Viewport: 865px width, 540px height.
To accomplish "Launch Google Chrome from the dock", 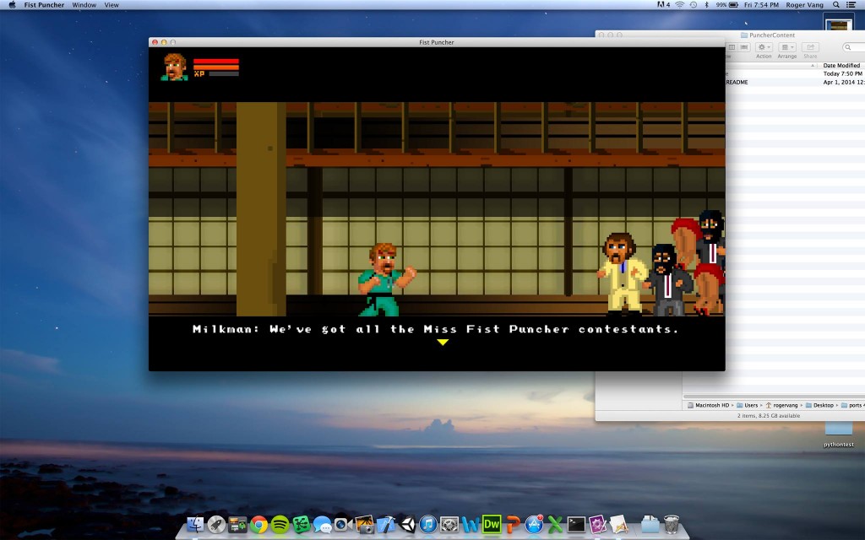I will click(x=258, y=524).
